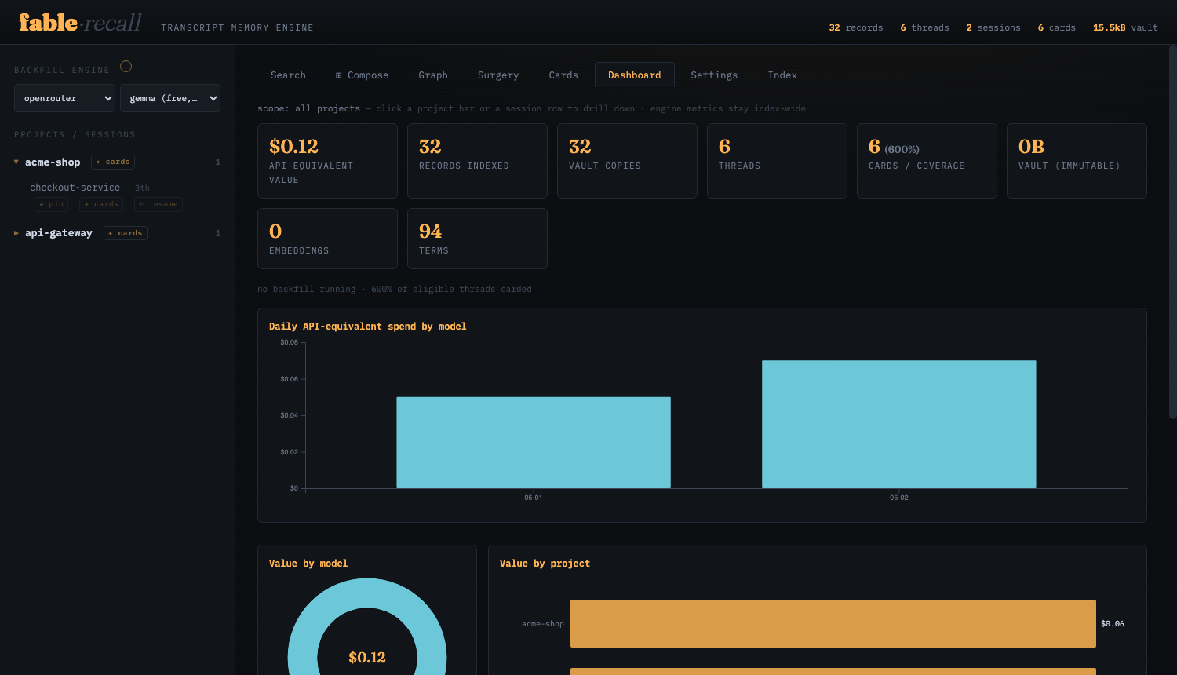Click the Cards / Coverage card
The image size is (1177, 675).
(927, 161)
